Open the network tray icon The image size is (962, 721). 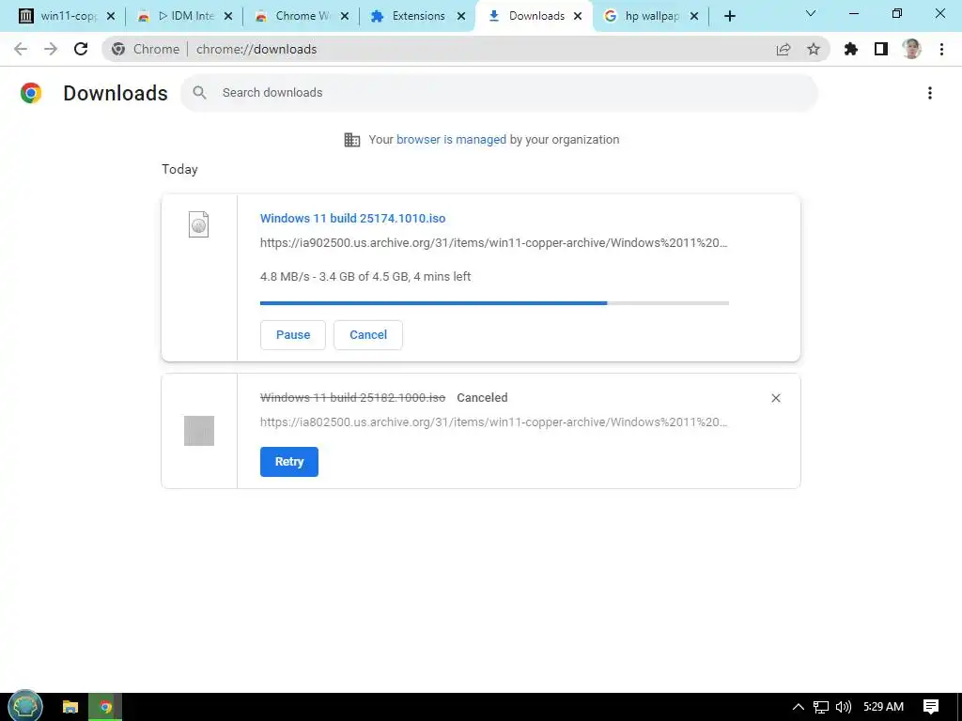pyautogui.click(x=821, y=708)
